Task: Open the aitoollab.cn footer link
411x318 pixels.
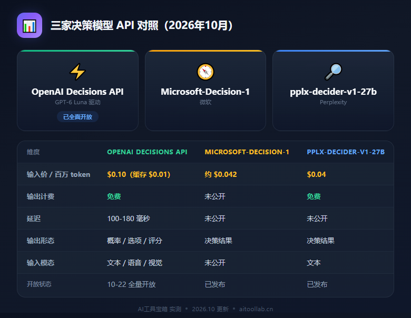Action: 256,309
